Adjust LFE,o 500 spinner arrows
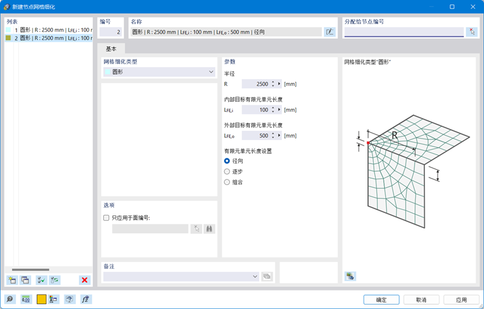Viewport: 484px width, 309px height. pyautogui.click(x=273, y=135)
